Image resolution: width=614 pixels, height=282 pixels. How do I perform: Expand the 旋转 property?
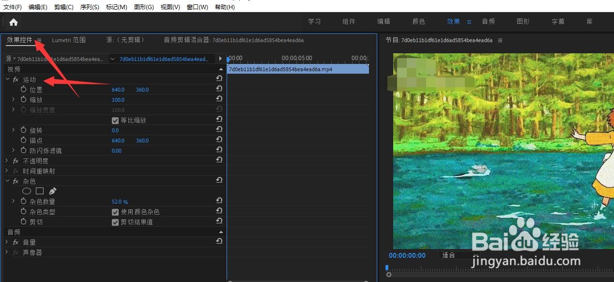coord(14,130)
